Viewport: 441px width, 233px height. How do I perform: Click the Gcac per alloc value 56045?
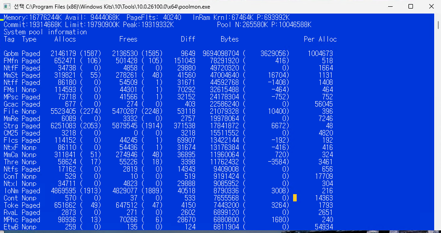click(x=324, y=104)
